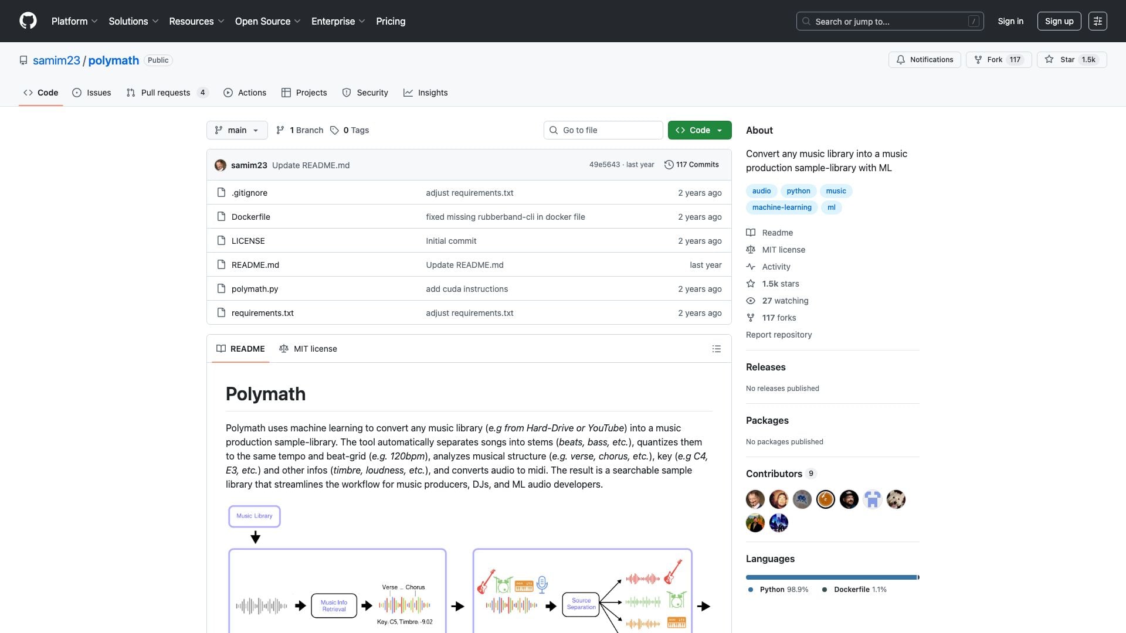Open the Releases heading link
The image size is (1126, 633).
(766, 367)
